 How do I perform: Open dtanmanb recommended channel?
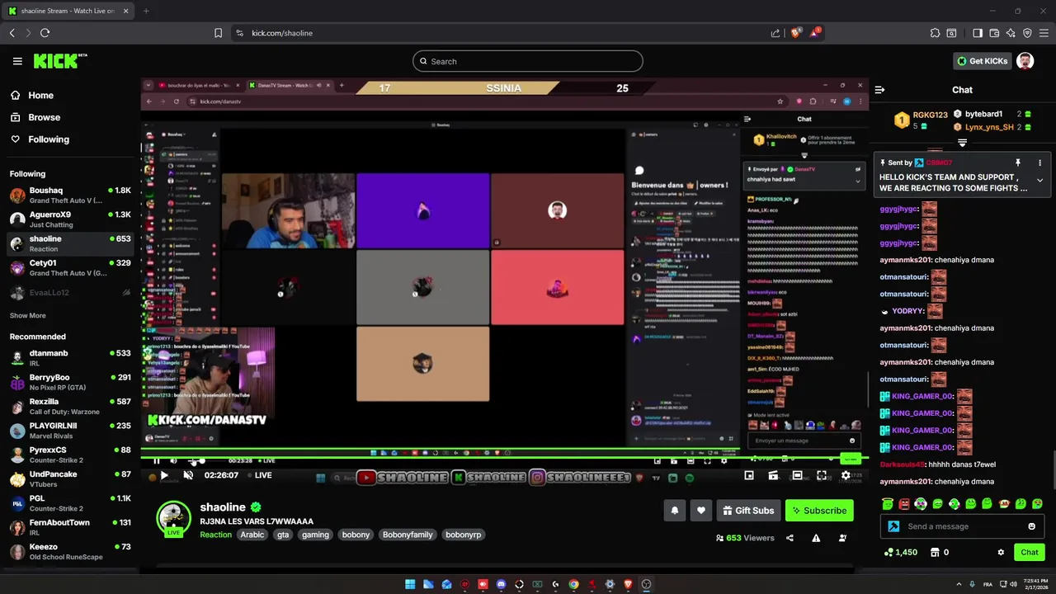pyautogui.click(x=70, y=358)
